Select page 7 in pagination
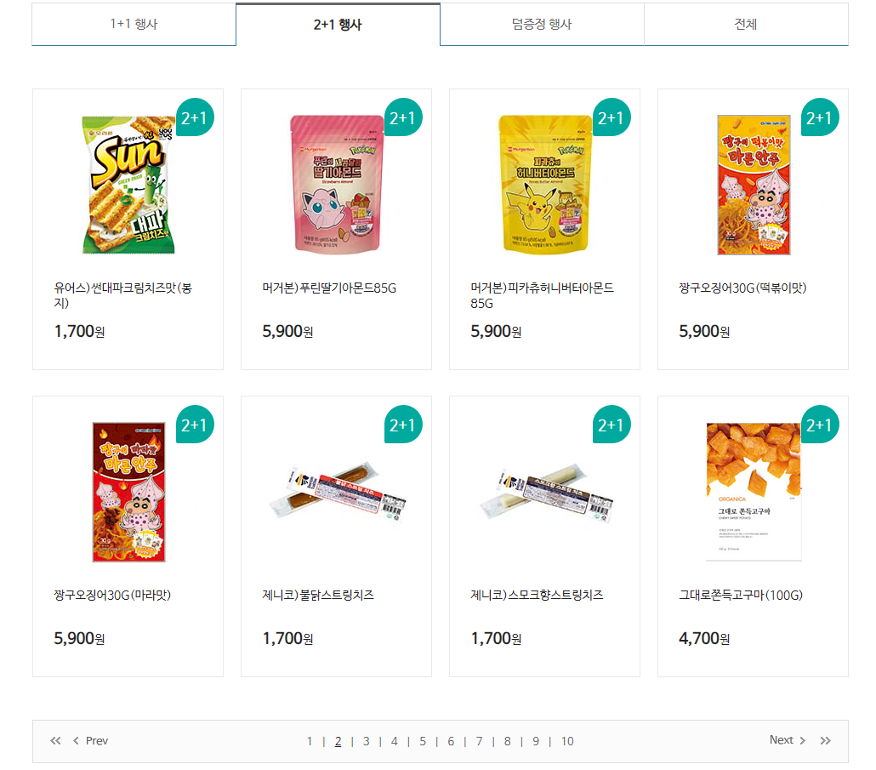 [x=479, y=741]
